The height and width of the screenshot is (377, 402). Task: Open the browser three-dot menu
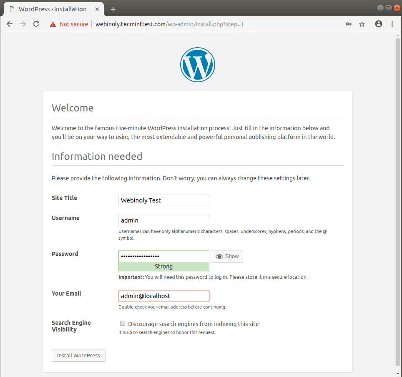[392, 24]
